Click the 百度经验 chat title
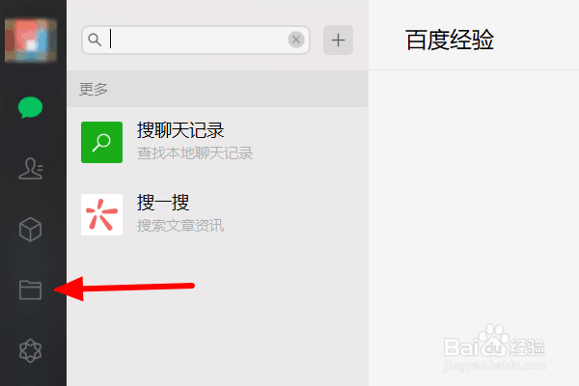The width and height of the screenshot is (579, 386). click(x=450, y=40)
